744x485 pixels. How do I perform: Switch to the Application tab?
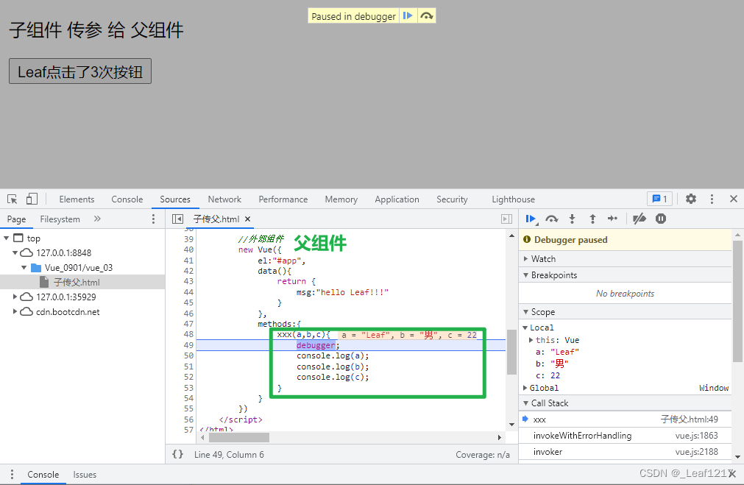[x=397, y=199]
